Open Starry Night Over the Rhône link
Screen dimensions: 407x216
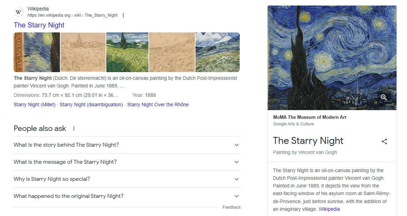[158, 105]
